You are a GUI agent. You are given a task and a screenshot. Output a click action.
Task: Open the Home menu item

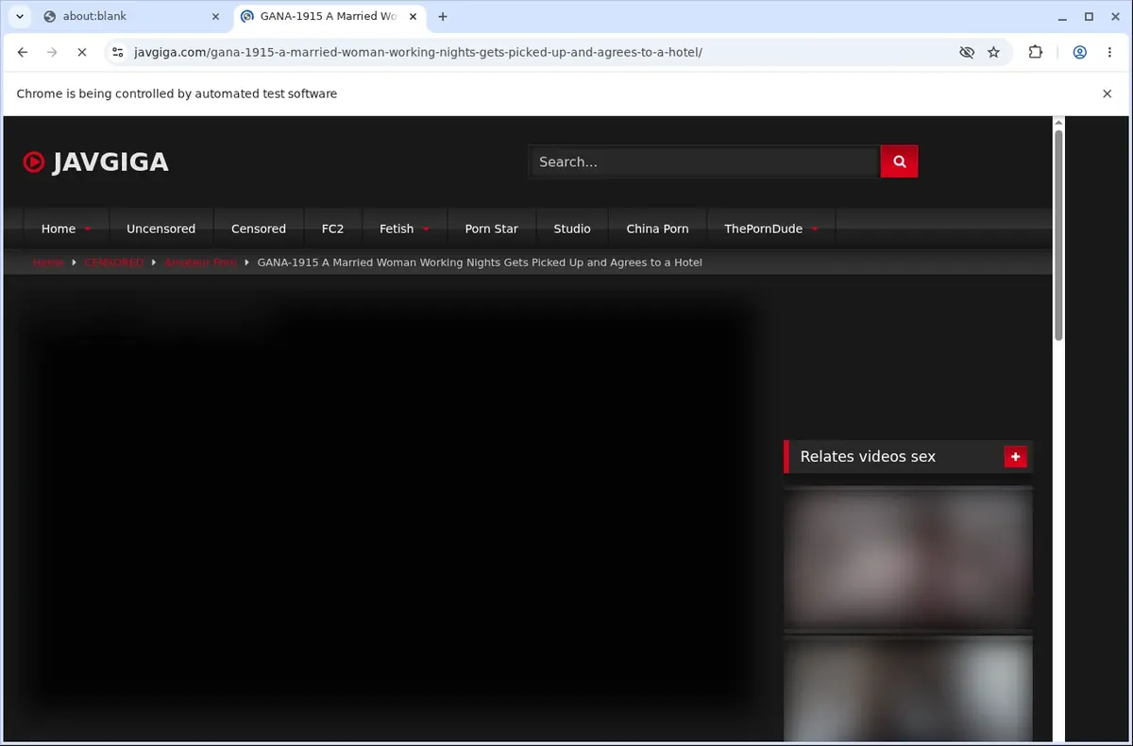click(59, 229)
